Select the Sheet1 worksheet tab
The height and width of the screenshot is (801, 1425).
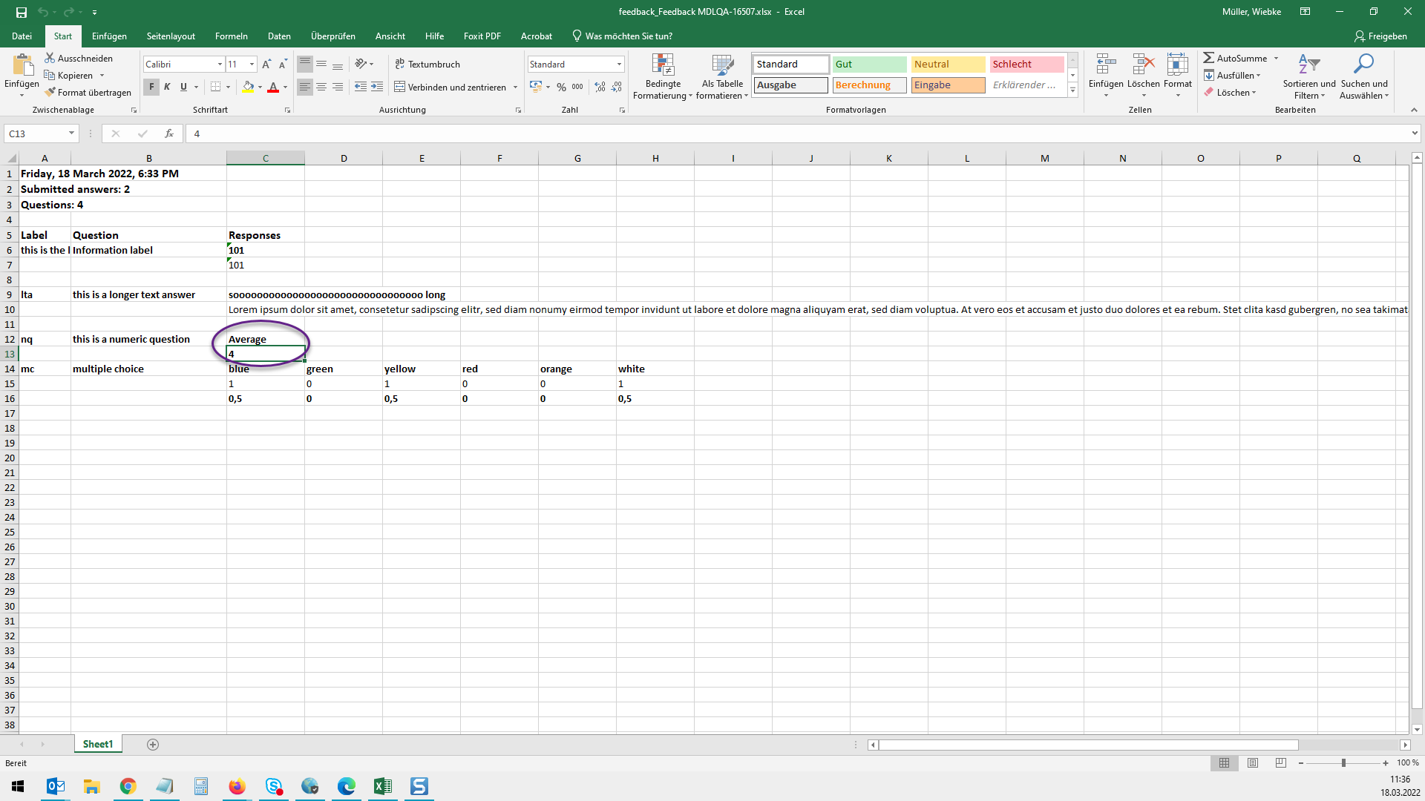coord(98,745)
